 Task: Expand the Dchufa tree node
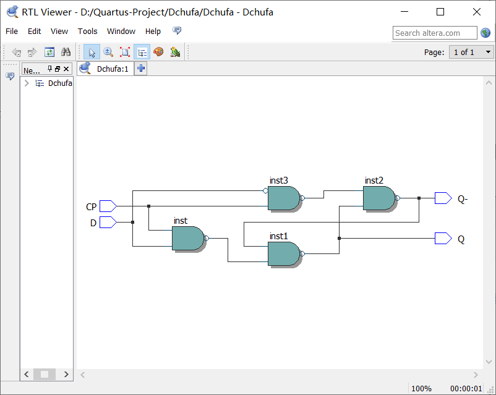tap(26, 82)
